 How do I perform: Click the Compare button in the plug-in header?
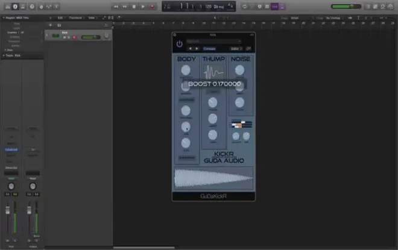(209, 49)
